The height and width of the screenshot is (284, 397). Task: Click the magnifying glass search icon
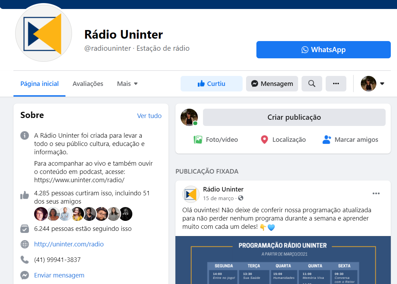[312, 84]
